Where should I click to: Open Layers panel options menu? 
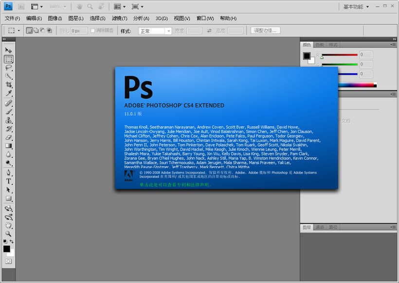click(393, 227)
